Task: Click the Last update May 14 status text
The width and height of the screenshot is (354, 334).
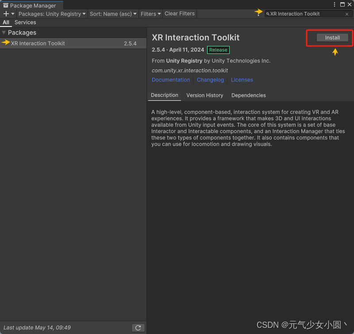Action: coord(37,327)
